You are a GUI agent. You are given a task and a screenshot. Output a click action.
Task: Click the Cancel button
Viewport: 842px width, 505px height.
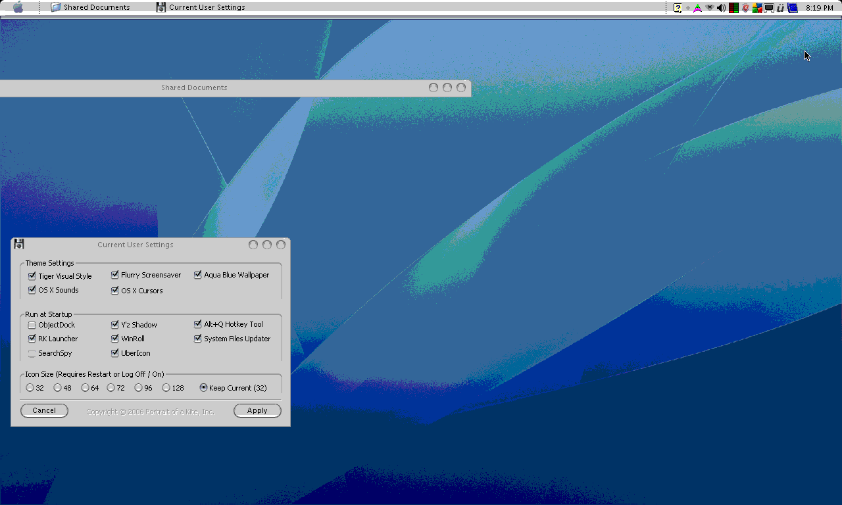[44, 410]
